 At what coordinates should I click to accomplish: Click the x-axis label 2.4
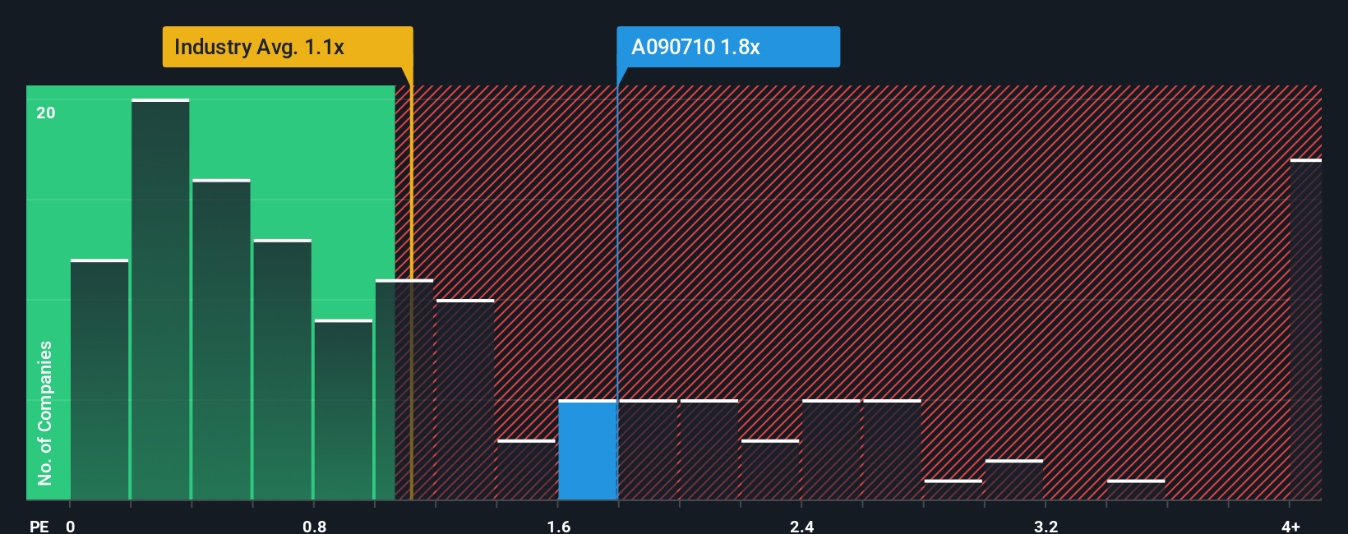pyautogui.click(x=801, y=526)
